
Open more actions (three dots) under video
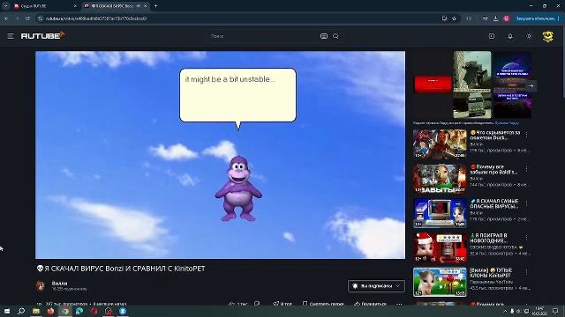(x=399, y=304)
